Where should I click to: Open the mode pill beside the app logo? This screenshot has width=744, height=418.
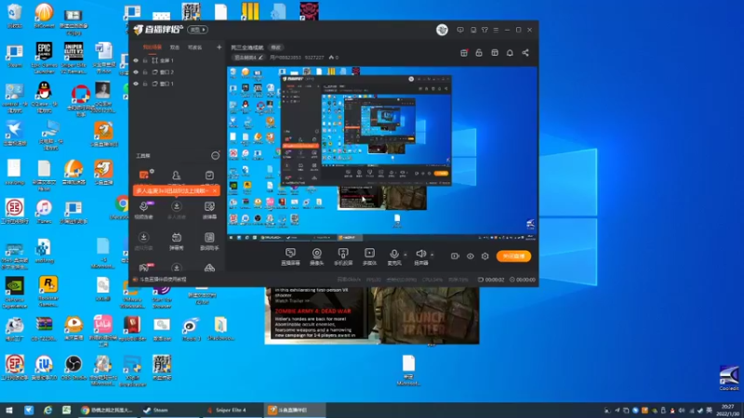197,30
